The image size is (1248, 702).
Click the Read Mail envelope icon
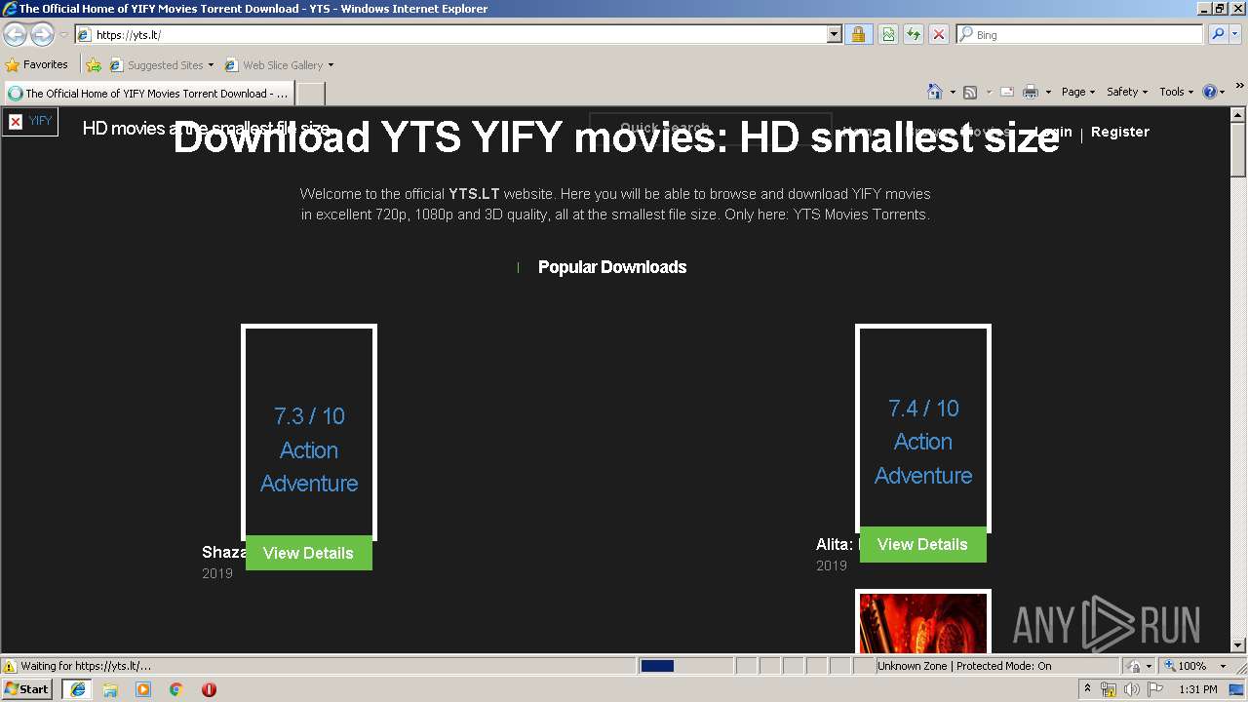click(1007, 92)
